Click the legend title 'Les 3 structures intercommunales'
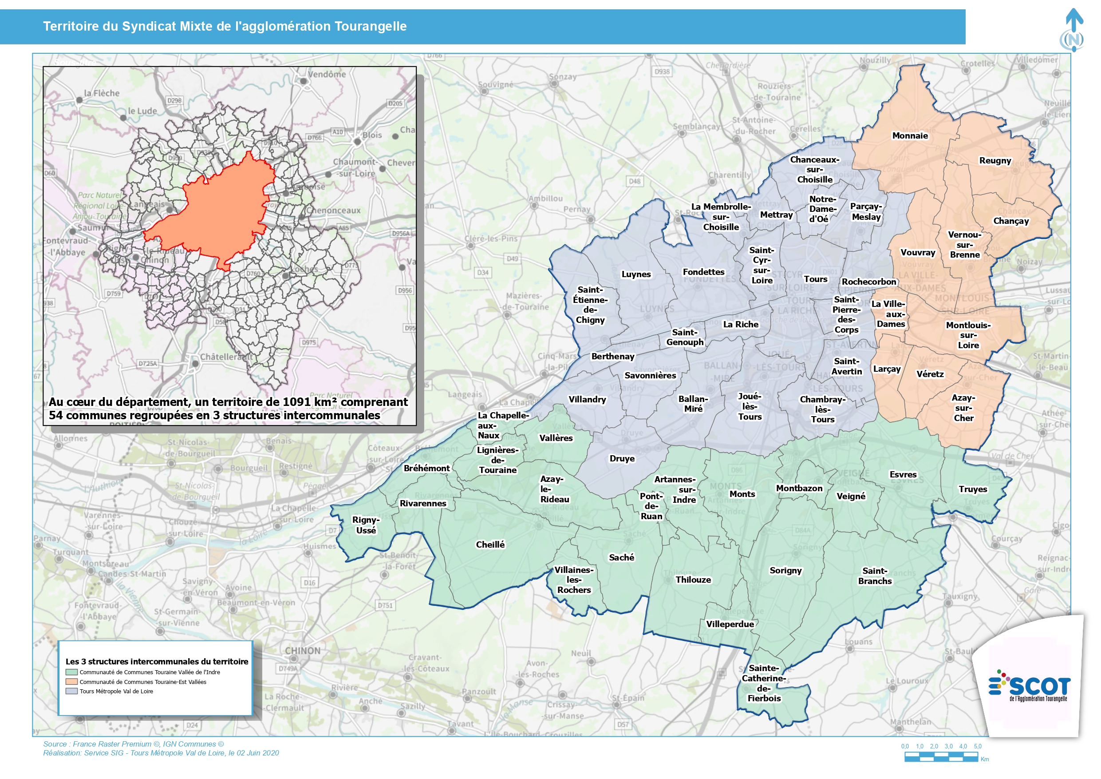Viewport: 1101px width, 779px height. point(157,661)
